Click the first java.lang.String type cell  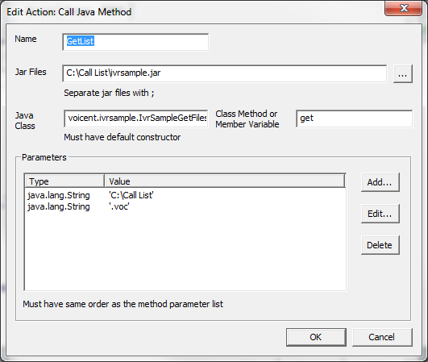[59, 195]
